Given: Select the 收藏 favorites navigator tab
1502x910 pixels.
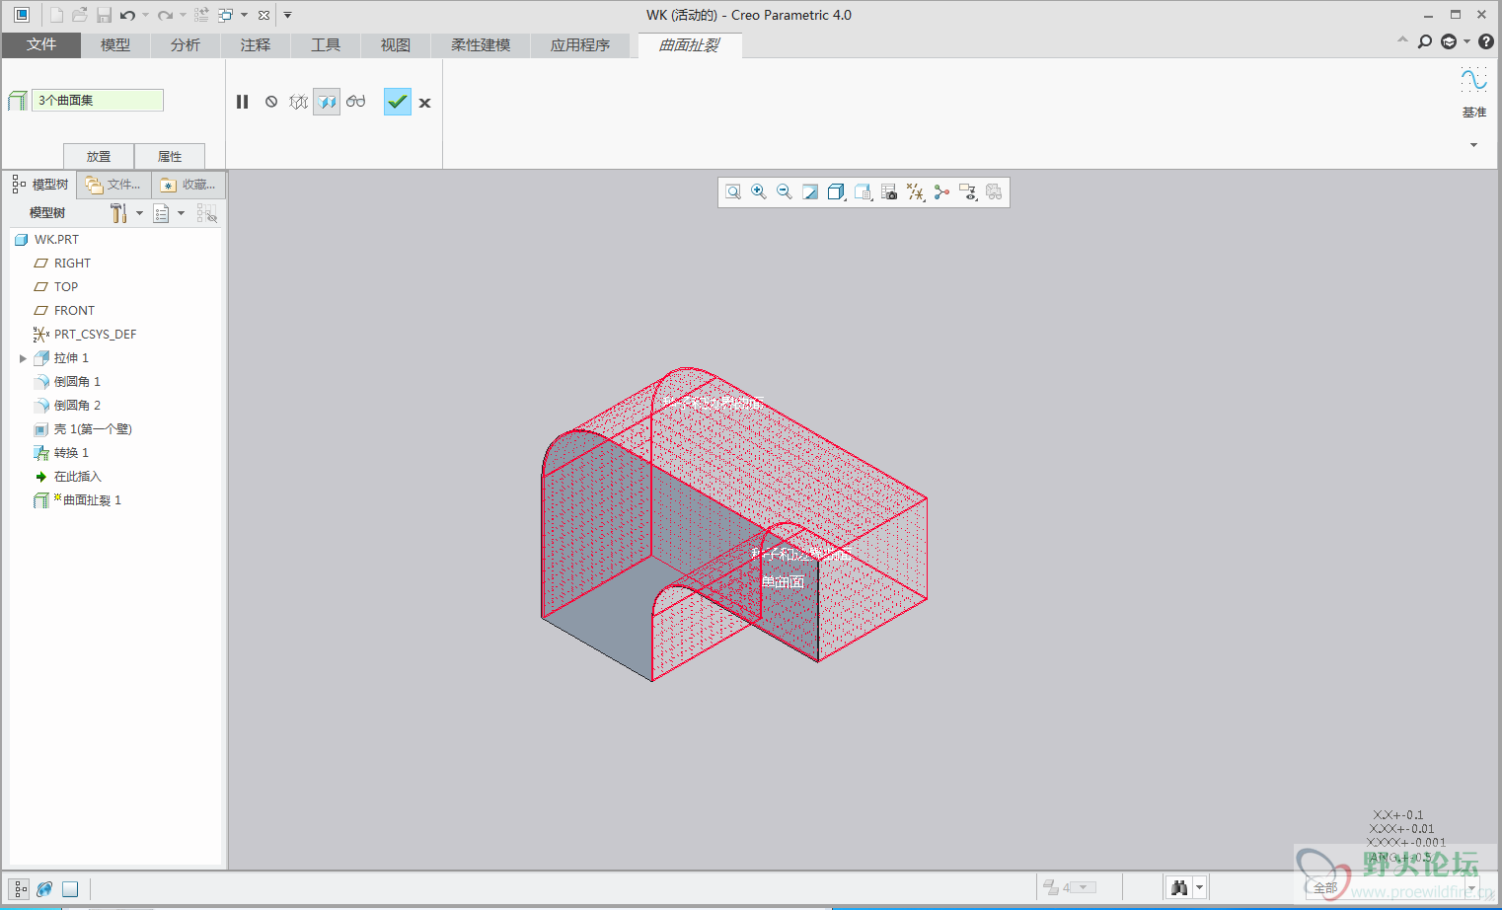Looking at the screenshot, I should point(188,185).
